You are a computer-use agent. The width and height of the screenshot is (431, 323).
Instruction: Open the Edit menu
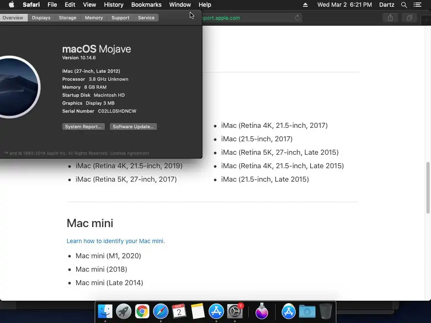pos(70,5)
